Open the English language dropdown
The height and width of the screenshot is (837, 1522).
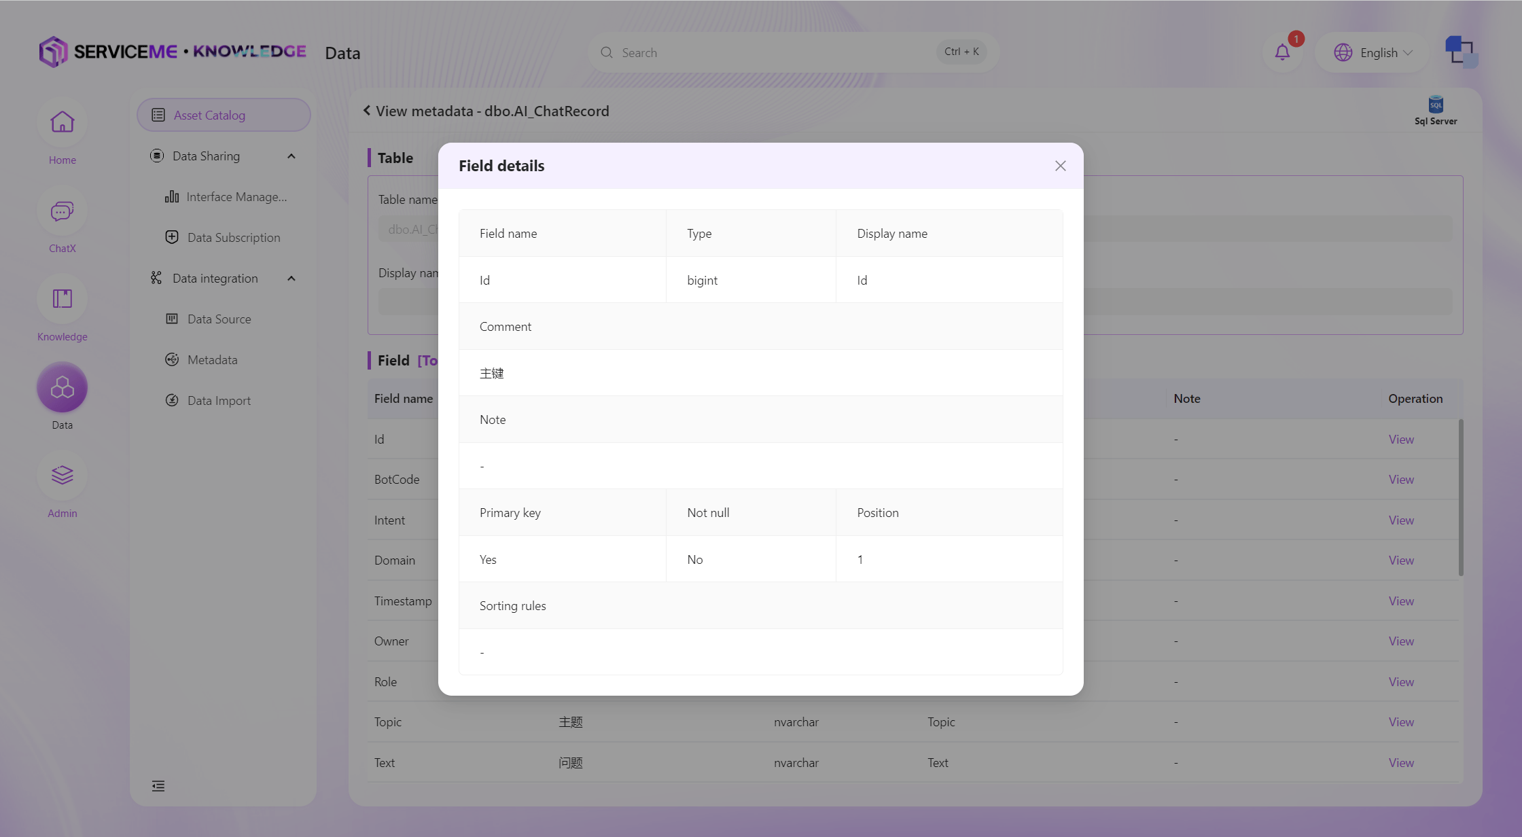(1373, 52)
